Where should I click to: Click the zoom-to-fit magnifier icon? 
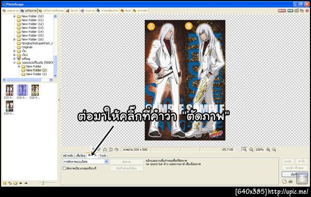[x=244, y=149]
